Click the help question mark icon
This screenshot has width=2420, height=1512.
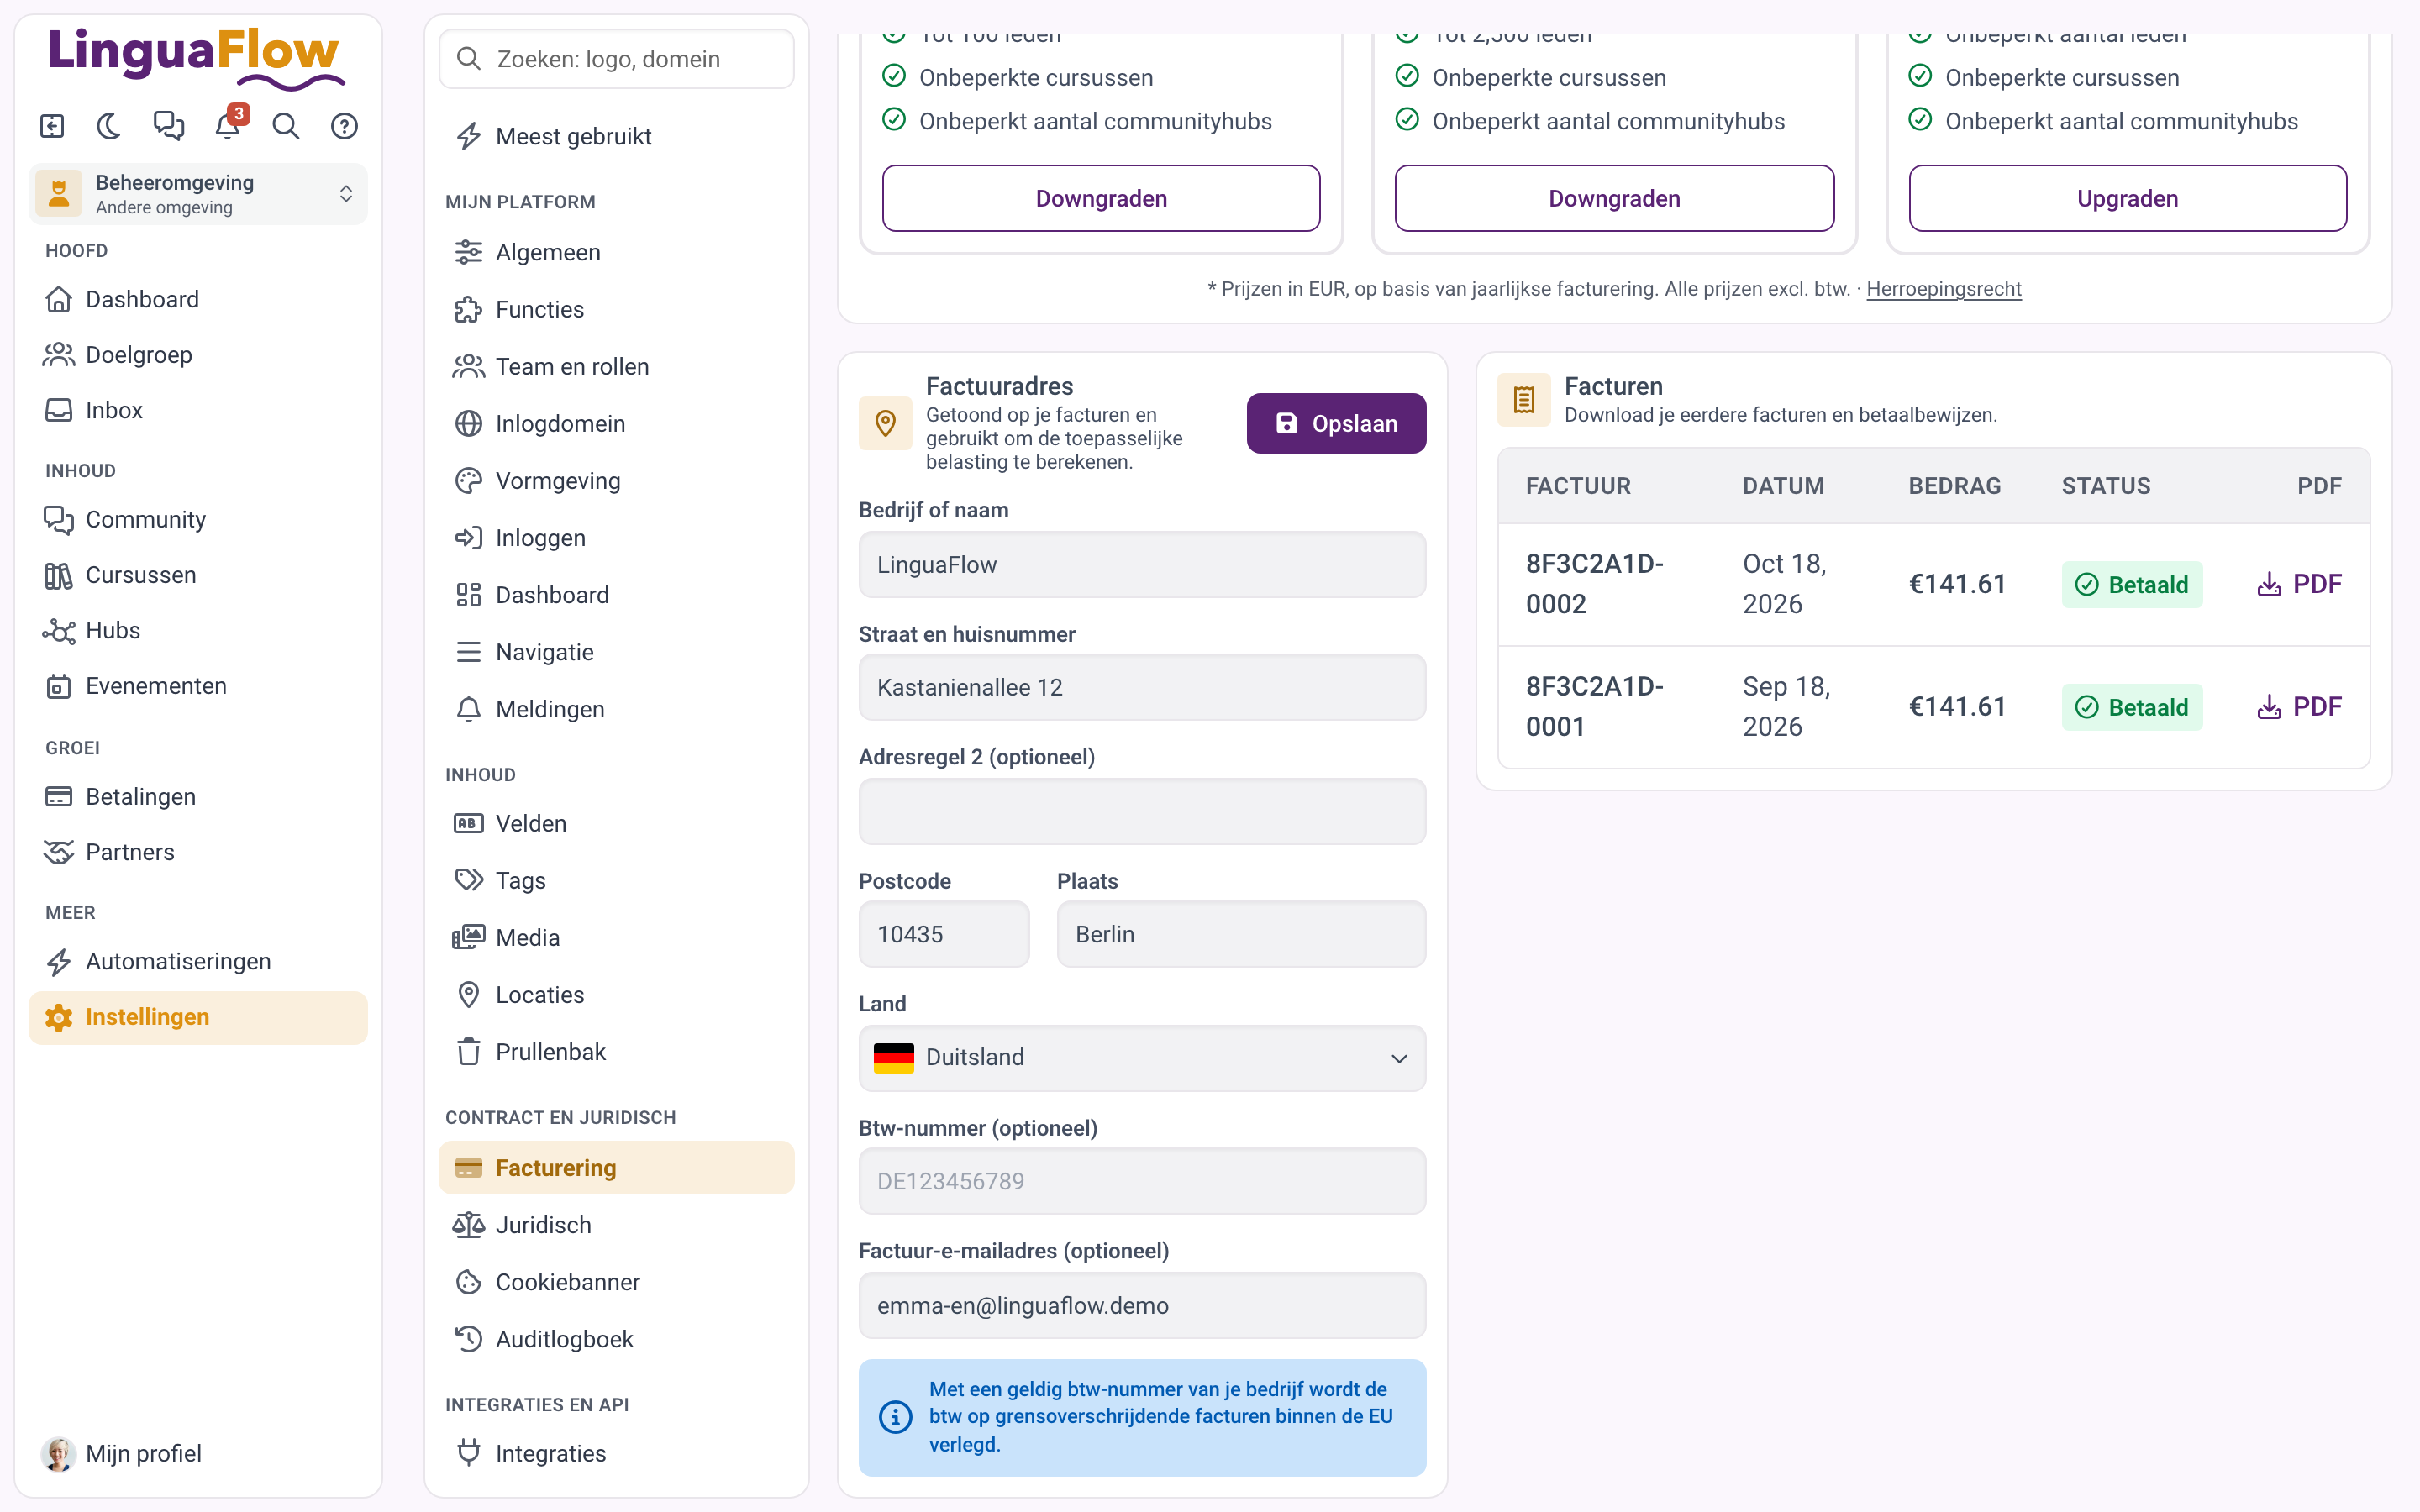point(345,126)
